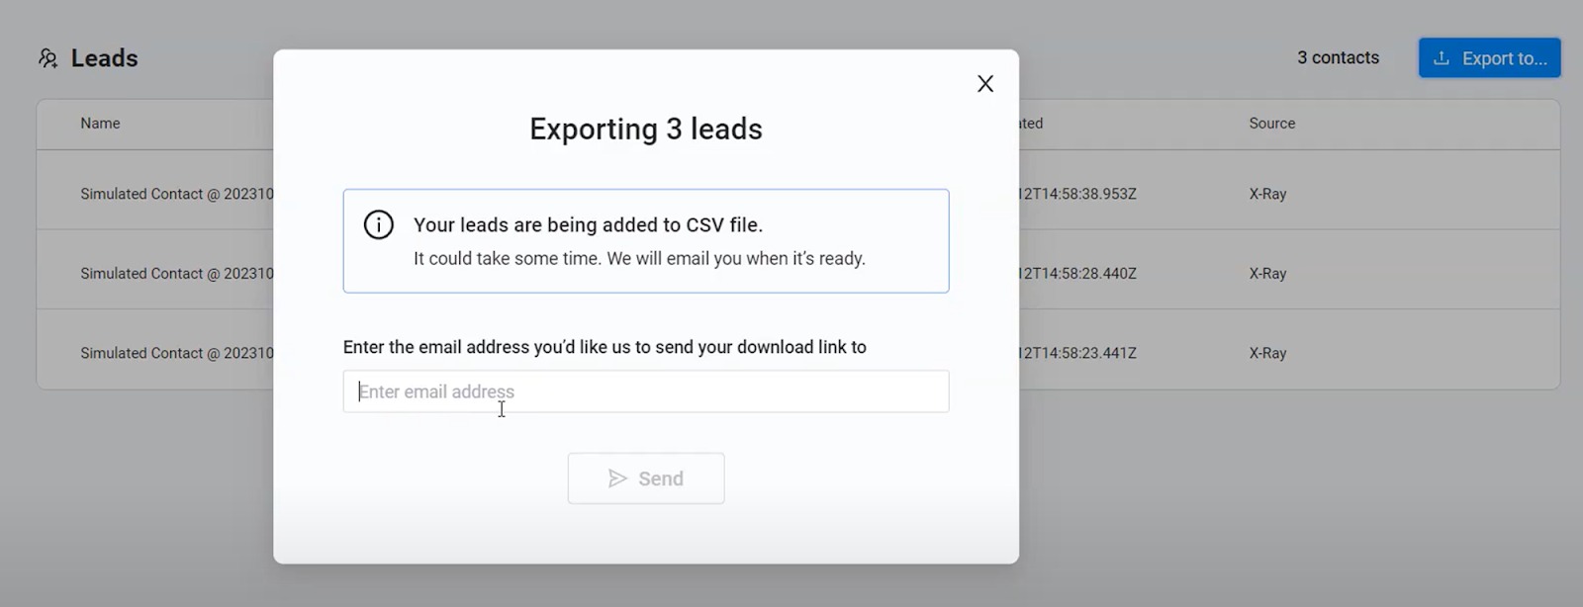Viewport: 1583px width, 607px height.
Task: Click the Export to... button label
Action: pyautogui.click(x=1504, y=58)
